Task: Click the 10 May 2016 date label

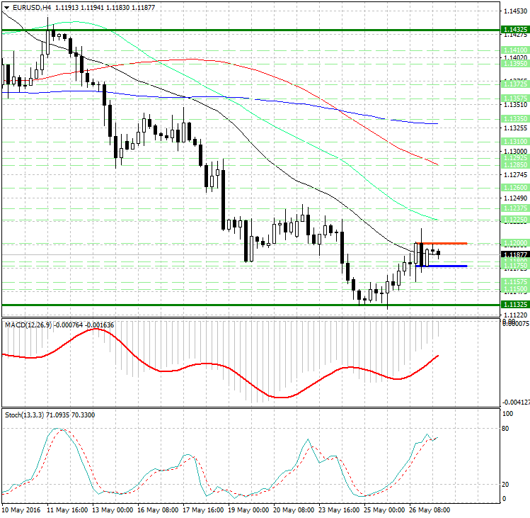Action: click(x=21, y=510)
